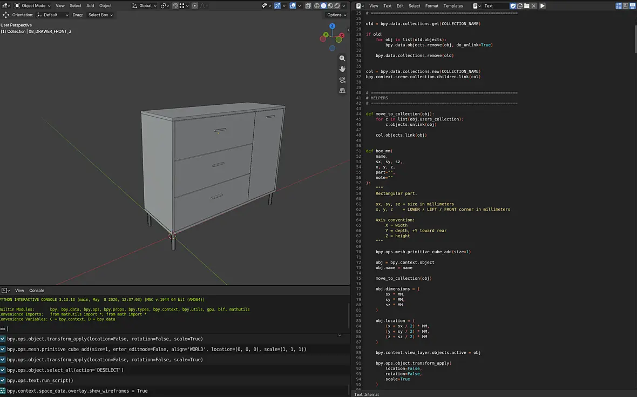Expand the Select Box drag dropdown

coord(100,15)
